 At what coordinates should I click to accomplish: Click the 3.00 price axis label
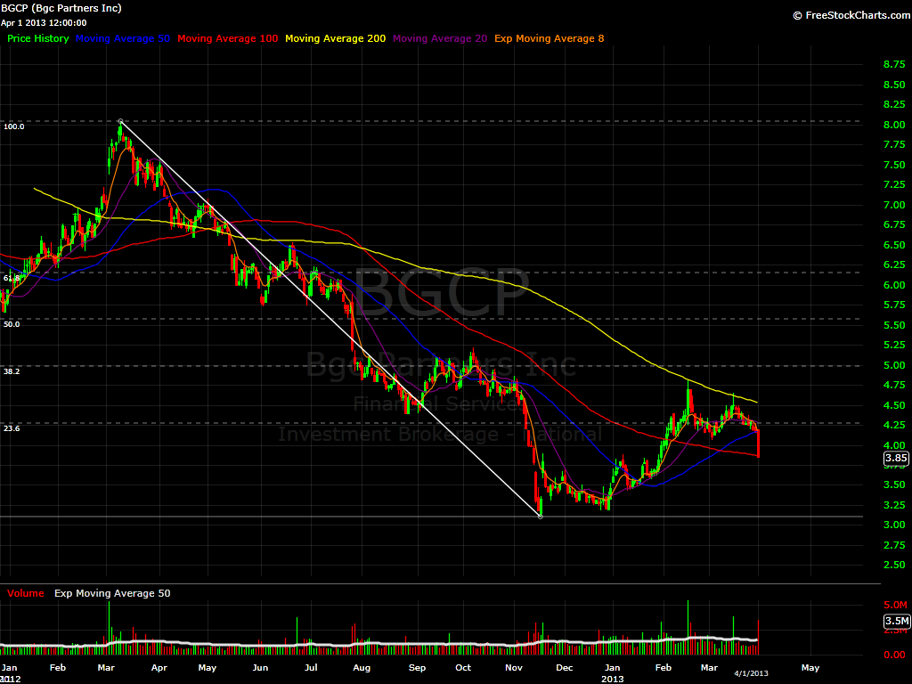click(x=894, y=525)
